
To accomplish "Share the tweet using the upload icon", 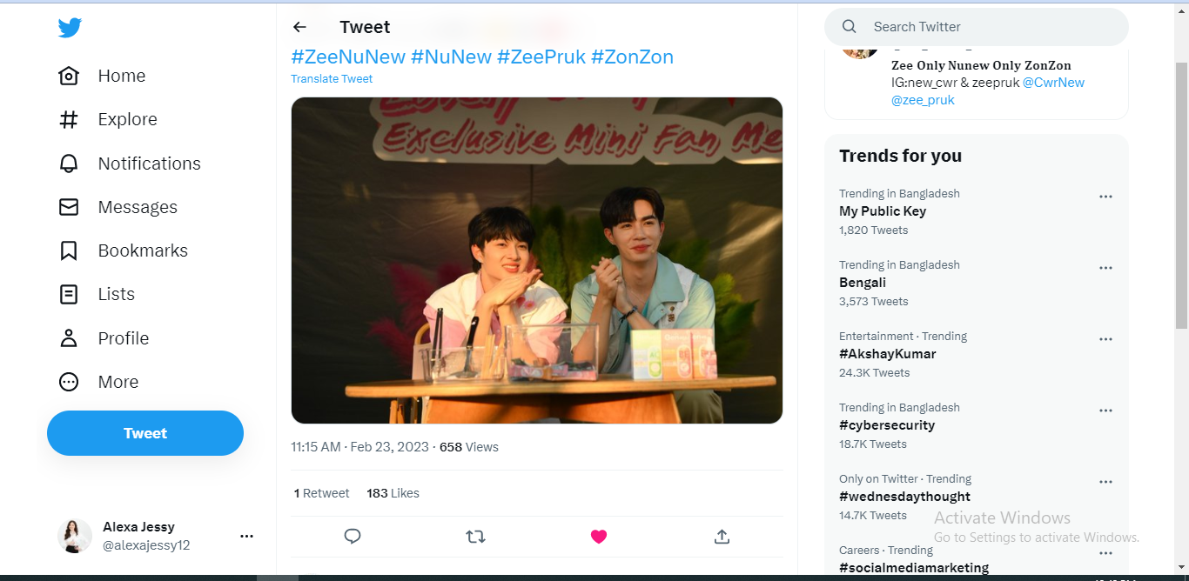I will click(722, 537).
